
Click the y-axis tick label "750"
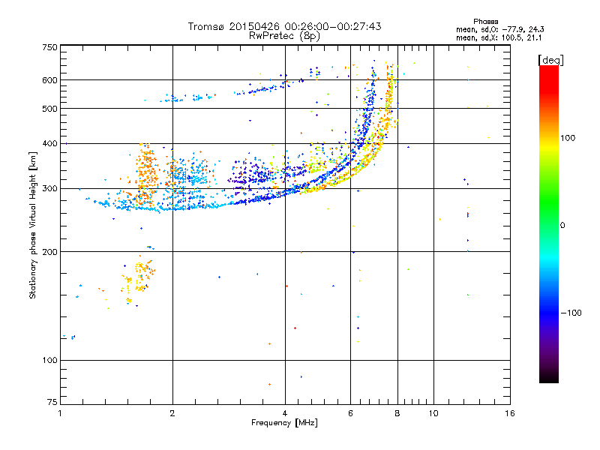click(49, 47)
